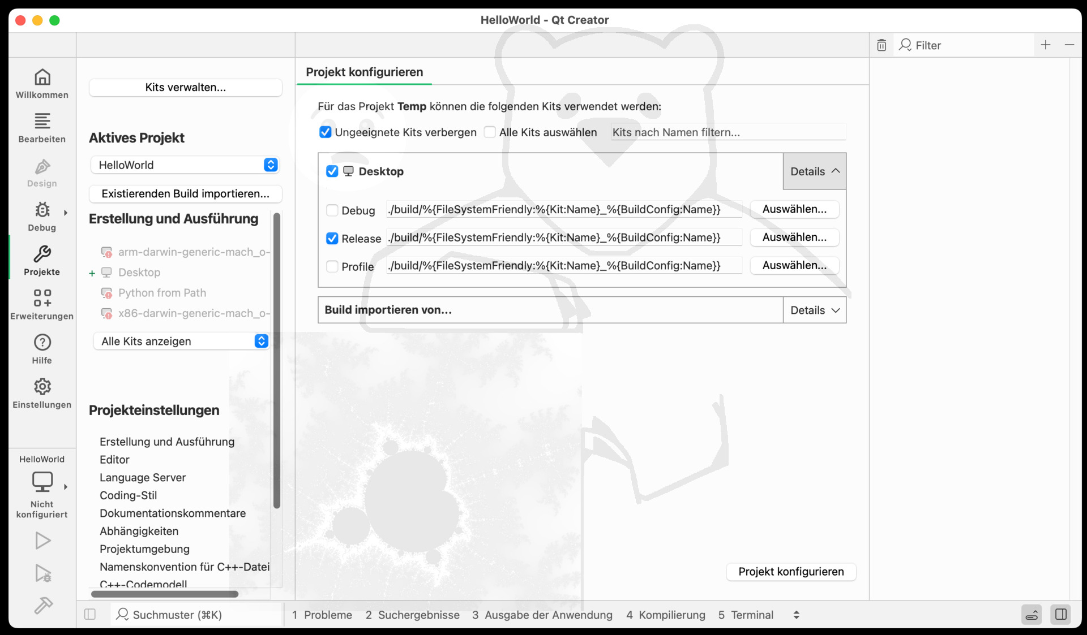Select Python from Path kit
This screenshot has height=635, width=1087.
[154, 293]
